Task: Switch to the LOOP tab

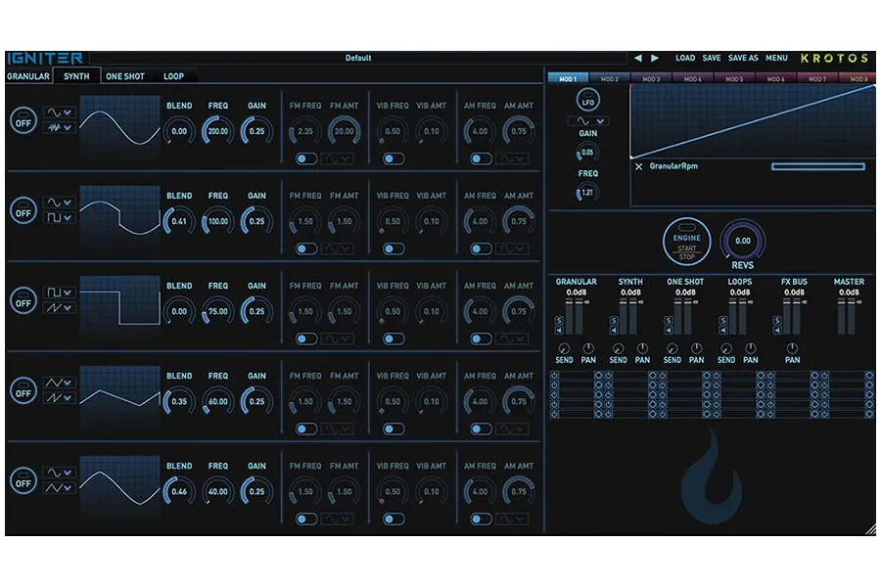Action: click(x=173, y=76)
